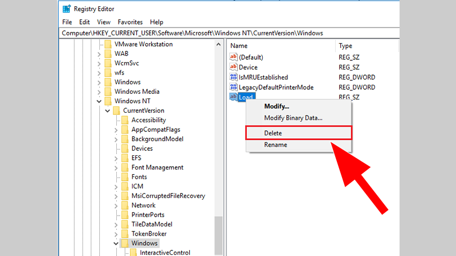456x256 pixels.
Task: Click the Load string value icon
Action: 233,97
